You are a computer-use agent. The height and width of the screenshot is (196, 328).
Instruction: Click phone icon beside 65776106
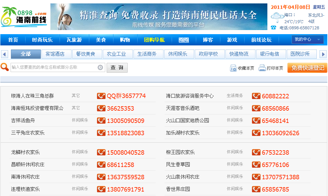pos(256,165)
